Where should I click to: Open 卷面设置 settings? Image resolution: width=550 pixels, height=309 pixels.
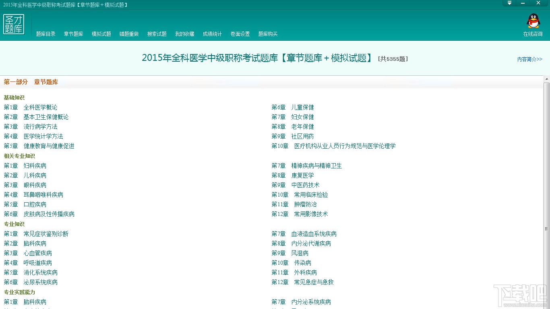240,34
